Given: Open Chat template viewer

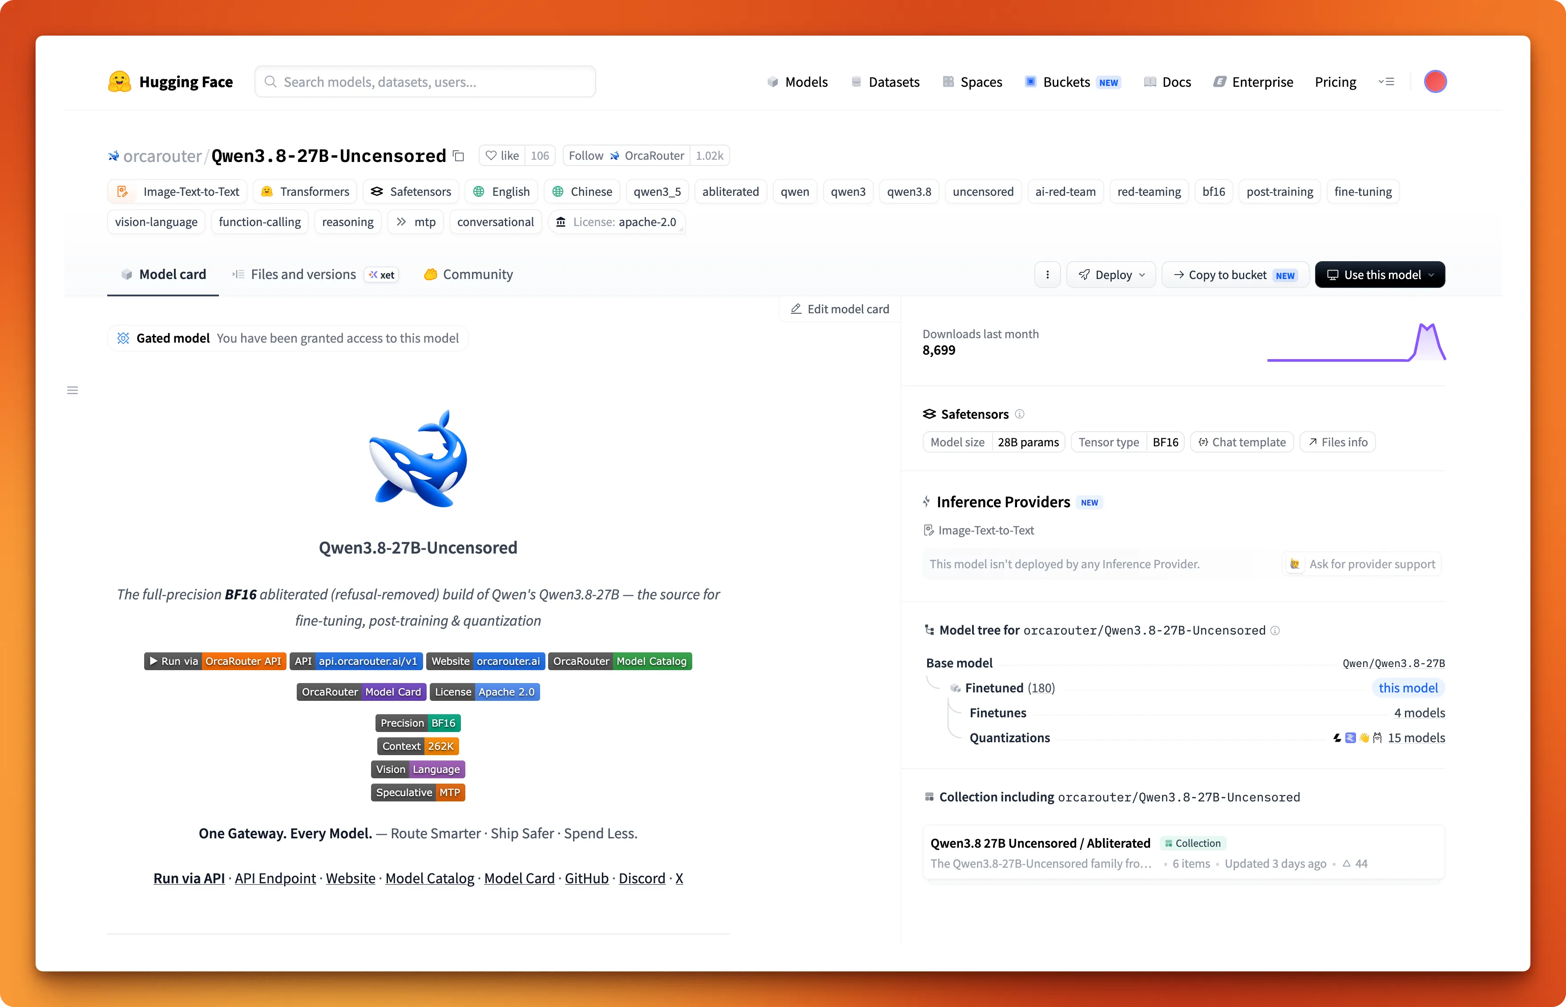Looking at the screenshot, I should [1242, 442].
